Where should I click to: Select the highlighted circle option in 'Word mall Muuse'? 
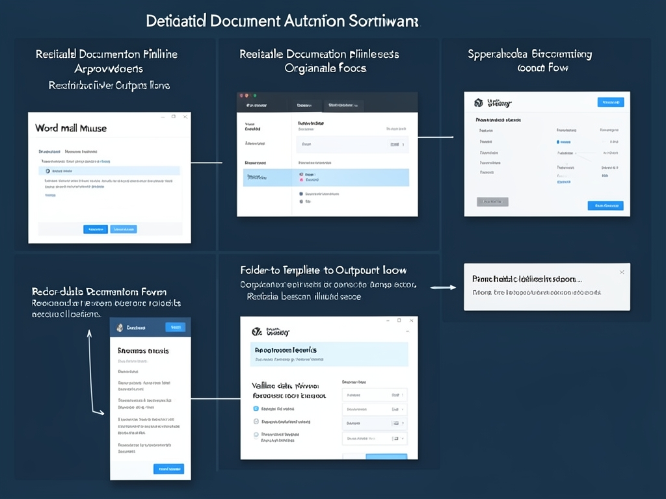47,171
